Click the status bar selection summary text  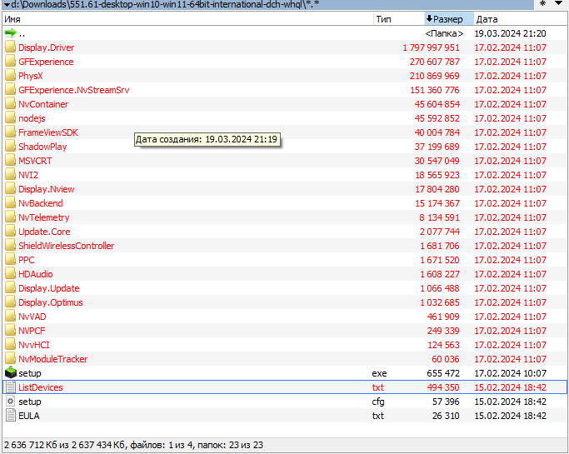tap(133, 445)
